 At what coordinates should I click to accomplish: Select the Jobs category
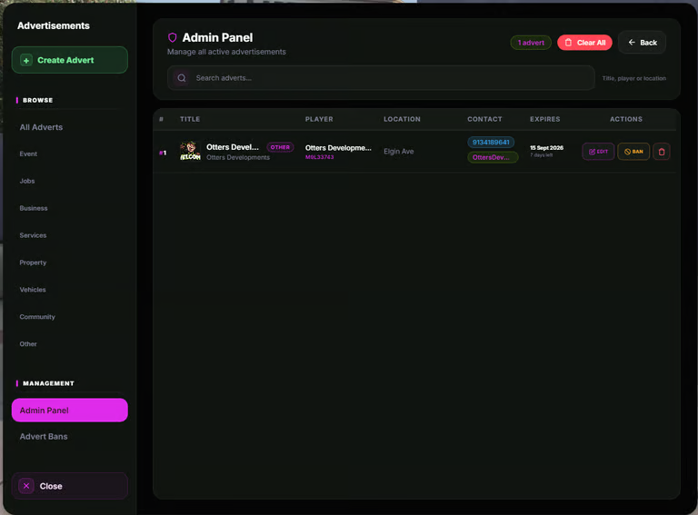tap(27, 181)
